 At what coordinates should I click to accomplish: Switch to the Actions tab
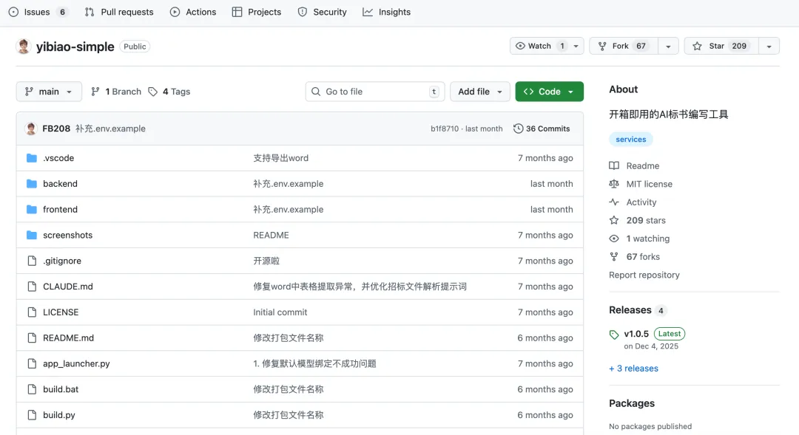click(x=193, y=12)
